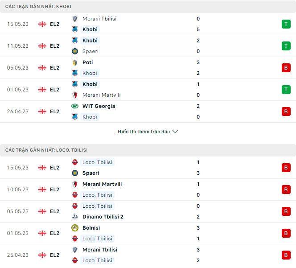Open the WIT Georgia team name
The height and width of the screenshot is (268, 296).
point(99,106)
